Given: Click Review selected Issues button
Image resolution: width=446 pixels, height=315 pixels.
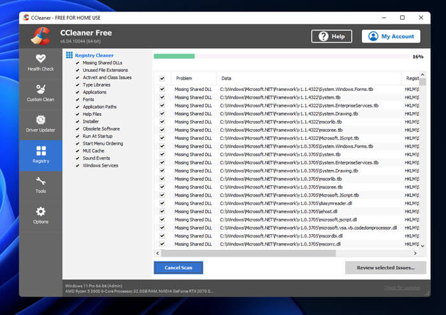Looking at the screenshot, I should [x=385, y=267].
